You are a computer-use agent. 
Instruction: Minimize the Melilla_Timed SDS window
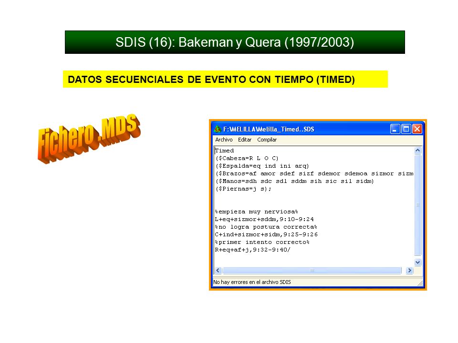[395, 129]
